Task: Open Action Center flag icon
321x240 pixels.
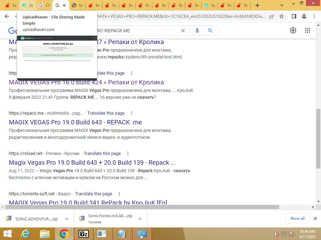Action: [x=292, y=234]
